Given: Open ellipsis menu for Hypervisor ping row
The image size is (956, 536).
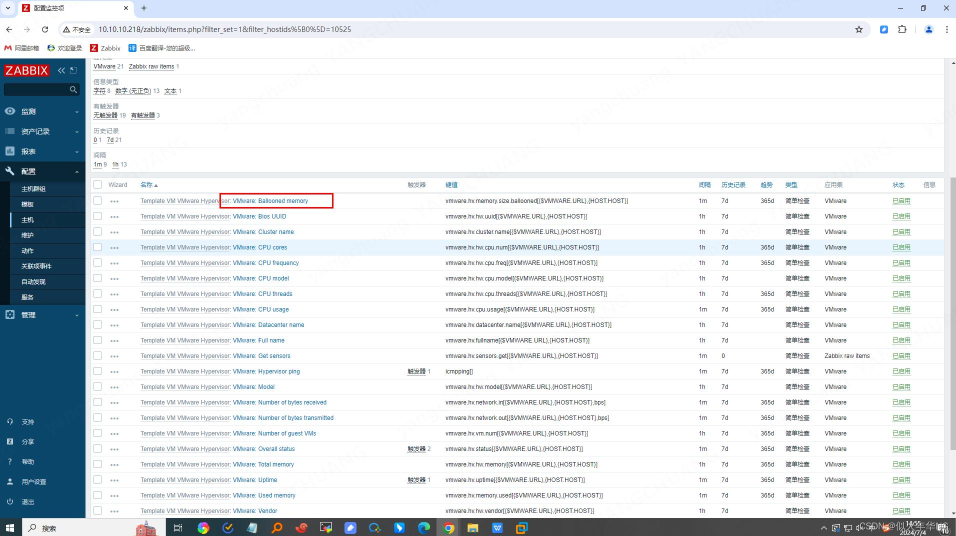Looking at the screenshot, I should click(x=114, y=371).
